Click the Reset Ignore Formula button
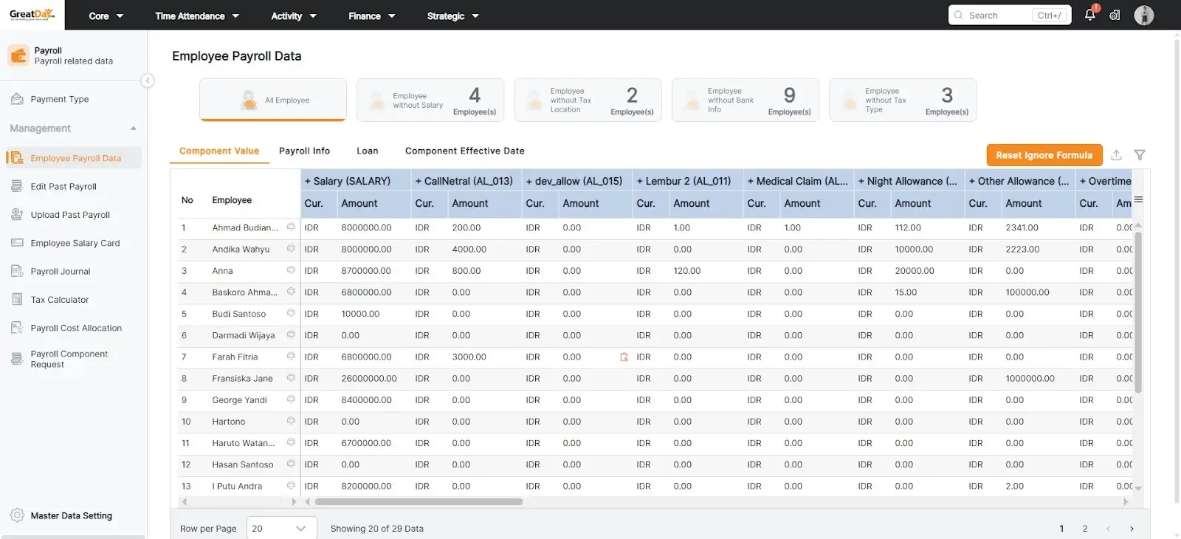This screenshot has height=539, width=1181. [1044, 155]
